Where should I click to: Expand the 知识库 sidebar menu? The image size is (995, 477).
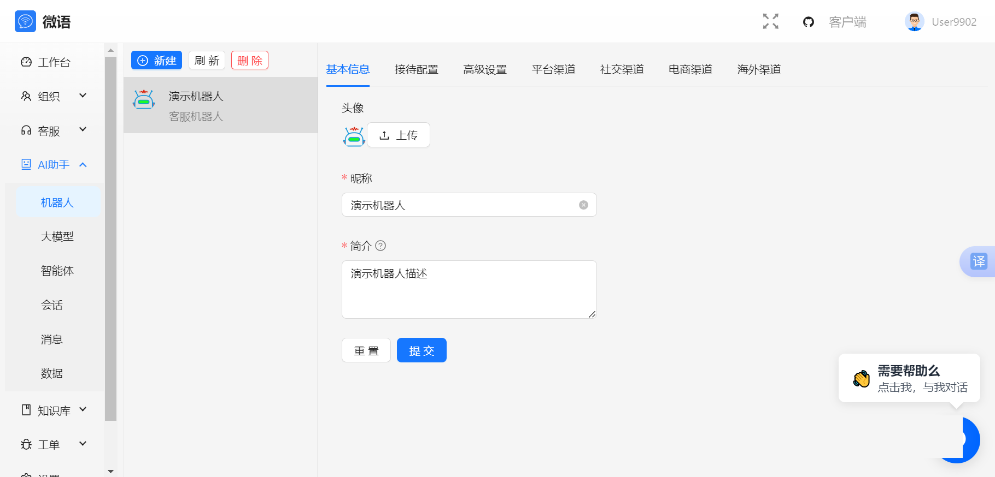(54, 410)
